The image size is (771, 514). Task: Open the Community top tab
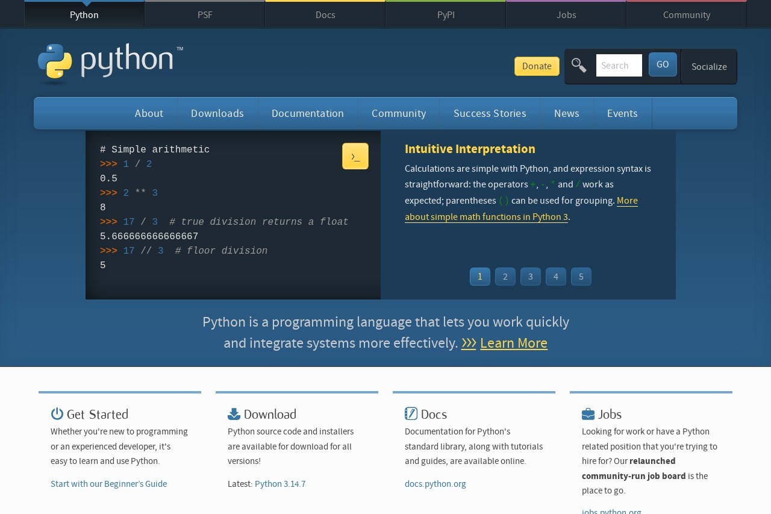point(687,14)
